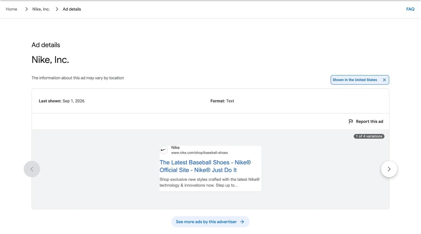Show the next ad variation
This screenshot has height=234, width=421.
click(389, 169)
